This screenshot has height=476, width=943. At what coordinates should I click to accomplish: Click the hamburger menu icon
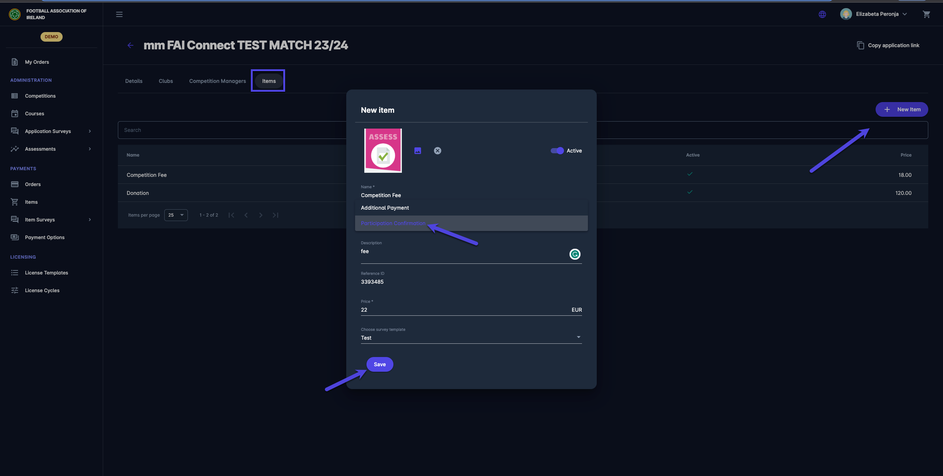pyautogui.click(x=119, y=14)
